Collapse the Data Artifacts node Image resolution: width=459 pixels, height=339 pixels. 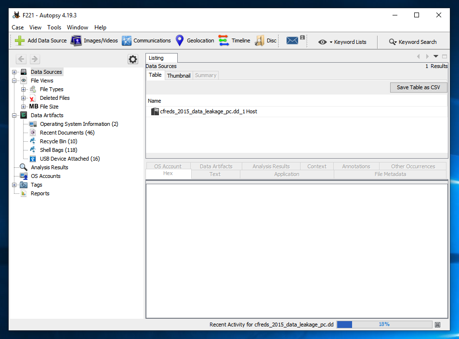coord(14,115)
